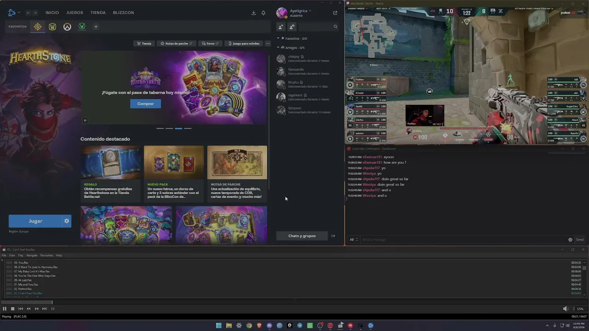Screen dimensions: 589x331
Task: Open Help menu in music player
Action: point(59,256)
